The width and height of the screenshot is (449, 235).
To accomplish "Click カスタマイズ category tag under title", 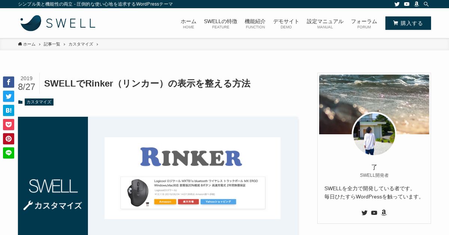I will [x=39, y=102].
